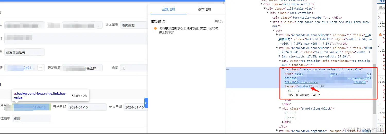This screenshot has height=134, width=386.
Task: Collapse the valueTd sourceBoeNo td node
Action: point(277,48)
